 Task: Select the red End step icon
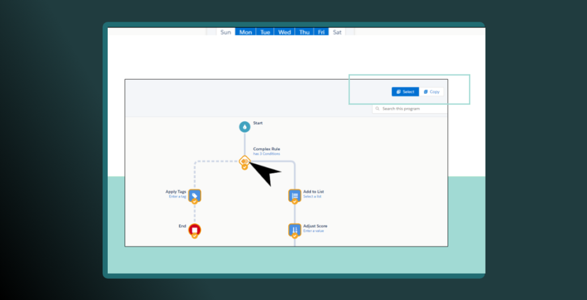click(x=194, y=230)
